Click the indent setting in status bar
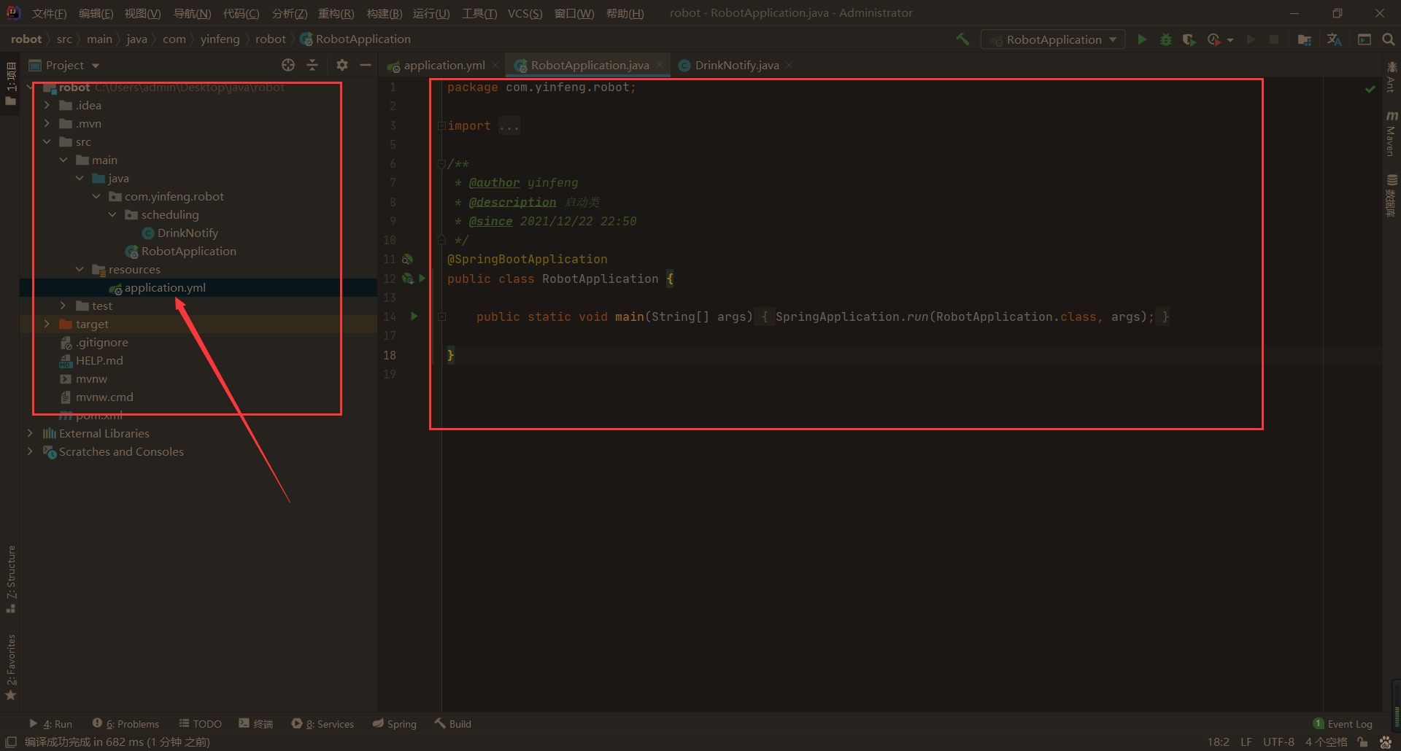The width and height of the screenshot is (1401, 751). [x=1326, y=742]
